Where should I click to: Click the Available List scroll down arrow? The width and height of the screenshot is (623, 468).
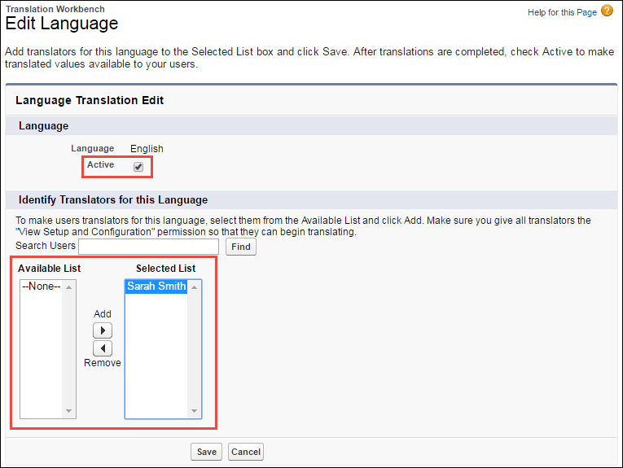click(68, 411)
